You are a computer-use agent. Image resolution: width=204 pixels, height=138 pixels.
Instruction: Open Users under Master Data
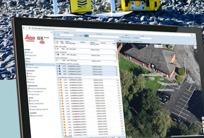click(29, 73)
